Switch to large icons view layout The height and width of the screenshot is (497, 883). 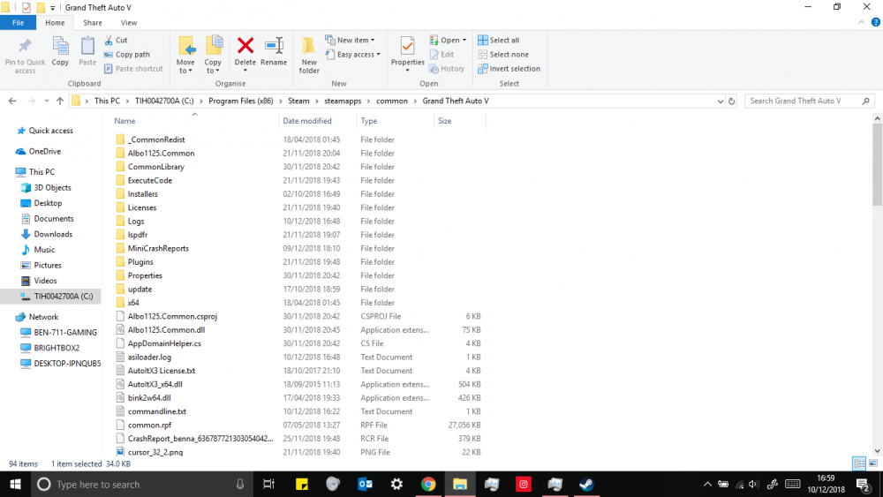[x=873, y=463]
